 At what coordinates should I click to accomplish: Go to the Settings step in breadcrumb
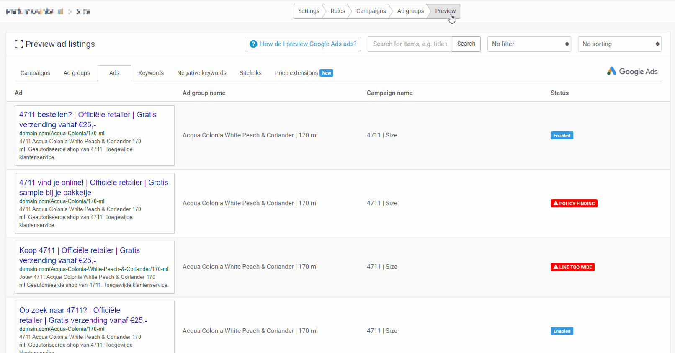[308, 11]
